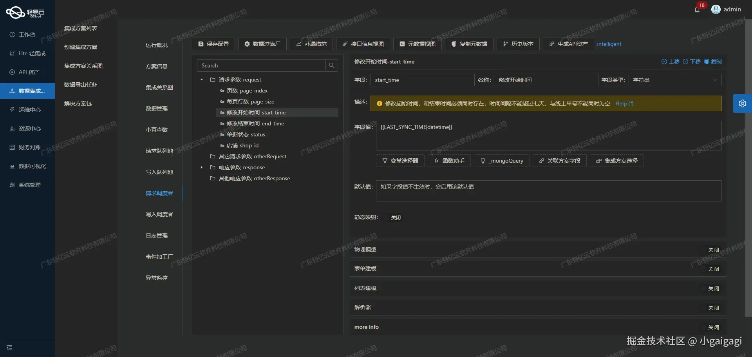Open the 日志管理 tab
Image resolution: width=752 pixels, height=357 pixels.
click(x=157, y=236)
